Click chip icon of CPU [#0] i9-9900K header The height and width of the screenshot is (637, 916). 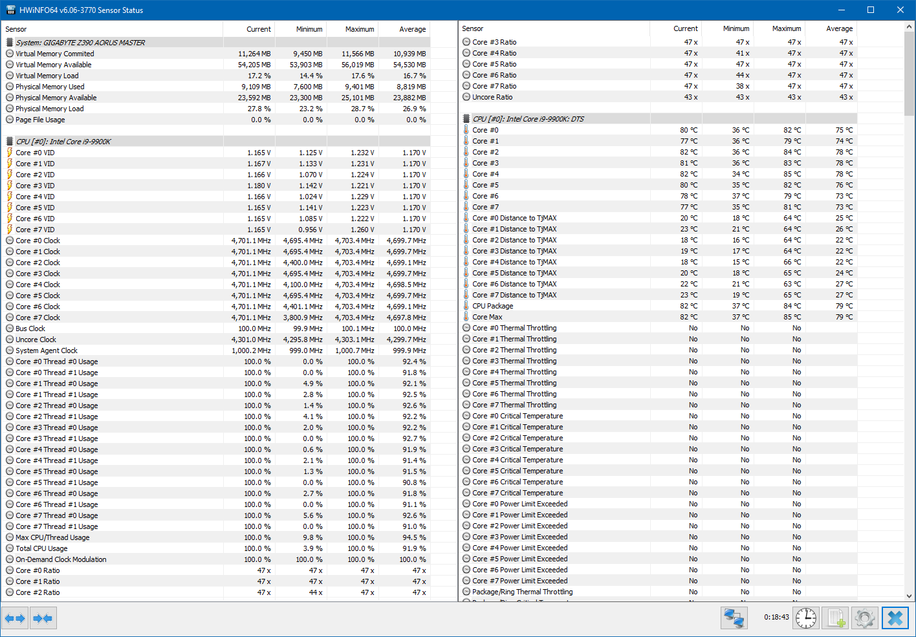10,142
